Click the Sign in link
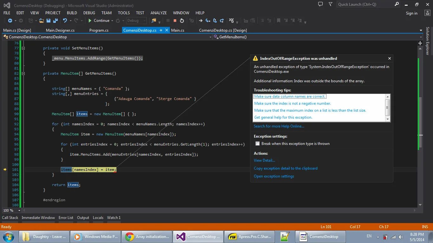This screenshot has width=433, height=243. point(411,13)
